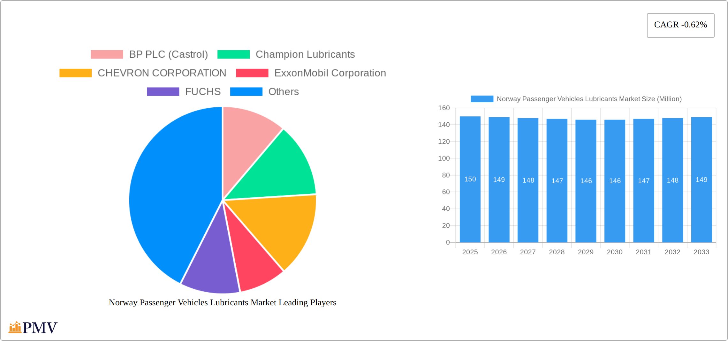This screenshot has width=728, height=341.
Task: Toggle the FUCHS legend label
Action: click(x=203, y=92)
